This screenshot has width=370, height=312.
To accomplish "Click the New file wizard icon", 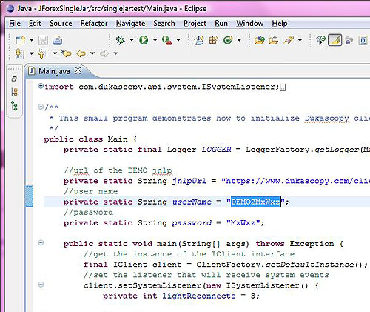I will click(20, 40).
